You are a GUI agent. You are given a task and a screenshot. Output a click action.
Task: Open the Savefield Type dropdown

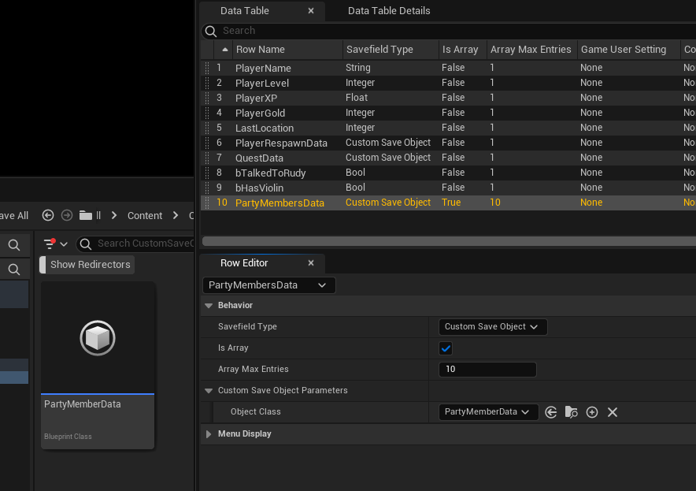492,327
